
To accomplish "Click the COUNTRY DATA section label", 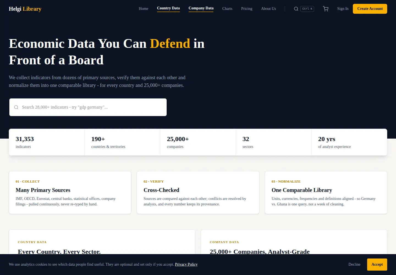I will click(32, 242).
